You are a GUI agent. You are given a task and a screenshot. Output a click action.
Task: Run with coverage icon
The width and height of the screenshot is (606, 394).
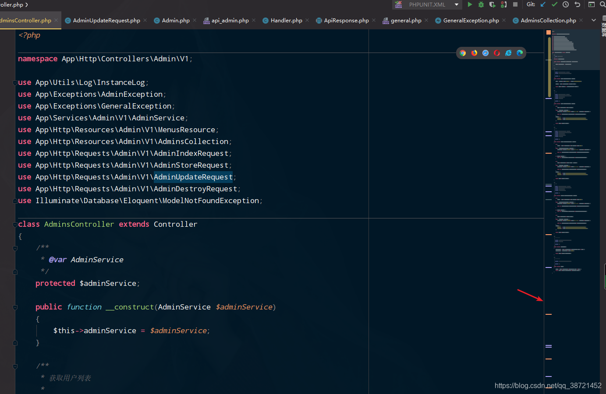pos(493,4)
